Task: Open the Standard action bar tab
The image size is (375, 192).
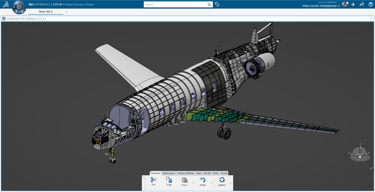Action: [x=155, y=173]
